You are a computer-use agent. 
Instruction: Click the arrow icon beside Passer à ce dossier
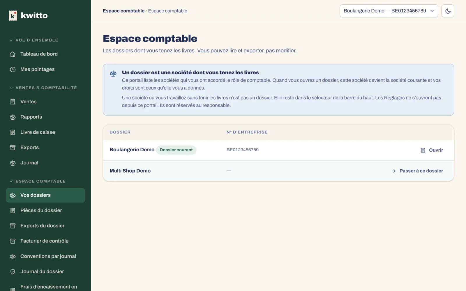tap(393, 171)
